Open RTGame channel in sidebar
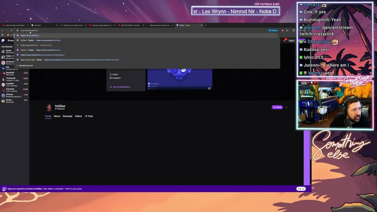 (14, 96)
